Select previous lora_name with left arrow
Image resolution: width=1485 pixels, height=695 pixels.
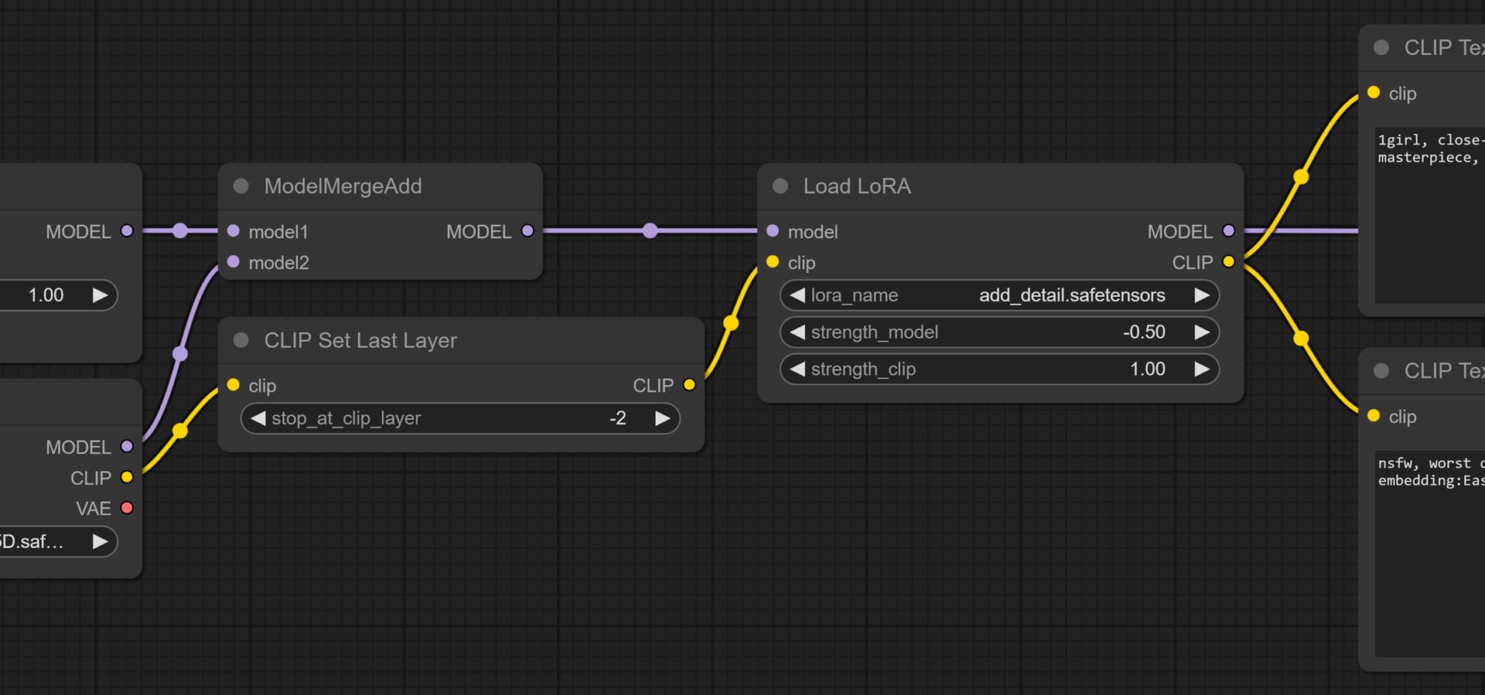[797, 295]
